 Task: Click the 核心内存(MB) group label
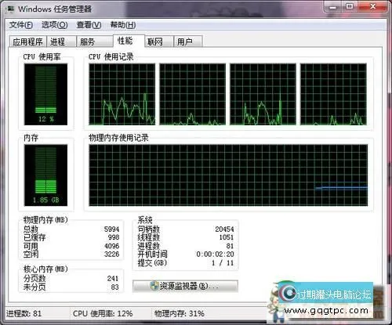45,269
